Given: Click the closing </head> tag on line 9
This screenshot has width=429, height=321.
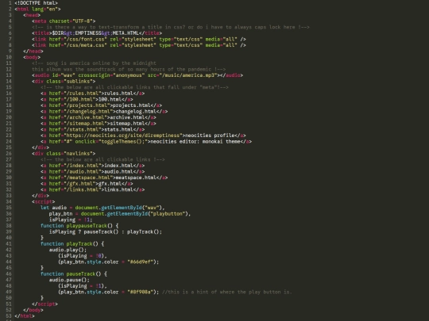Looking at the screenshot, I should point(33,51).
